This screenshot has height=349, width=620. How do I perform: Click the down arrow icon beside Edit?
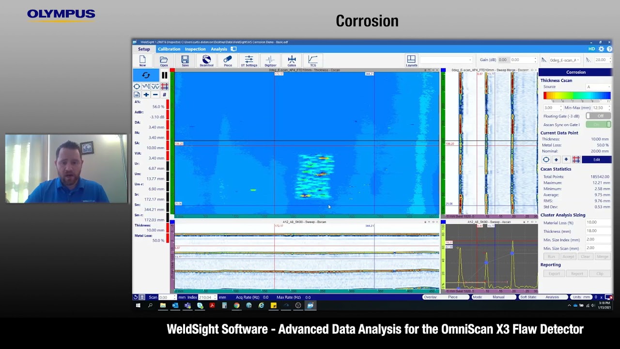(x=566, y=159)
